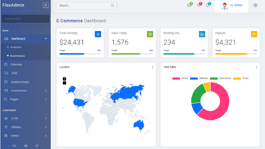Click the 234 pending orders value
The width and height of the screenshot is (265, 149).
[169, 42]
